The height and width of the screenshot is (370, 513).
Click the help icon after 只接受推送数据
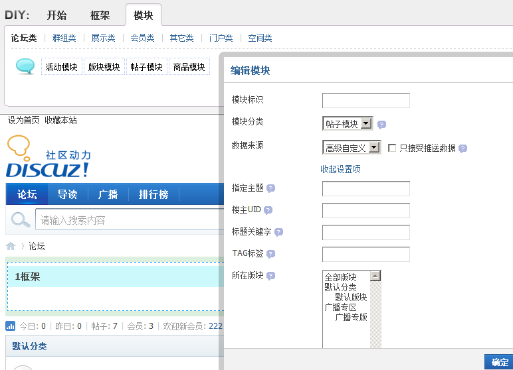point(462,149)
